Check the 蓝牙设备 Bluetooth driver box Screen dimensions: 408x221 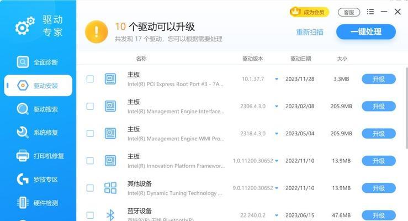click(90, 215)
